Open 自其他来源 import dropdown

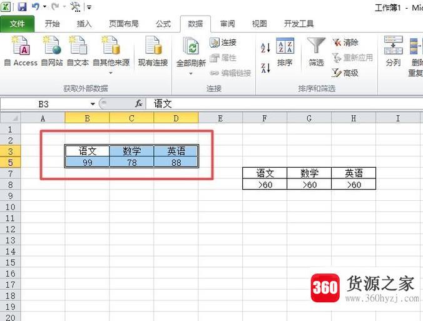(x=111, y=55)
